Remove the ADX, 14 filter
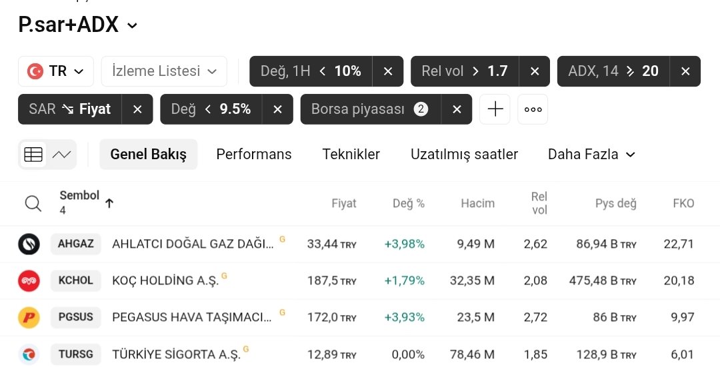The width and height of the screenshot is (720, 367). 685,71
